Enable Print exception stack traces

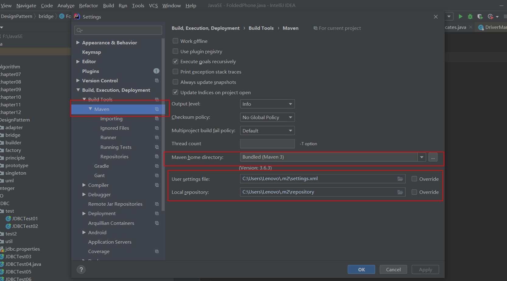pyautogui.click(x=175, y=72)
